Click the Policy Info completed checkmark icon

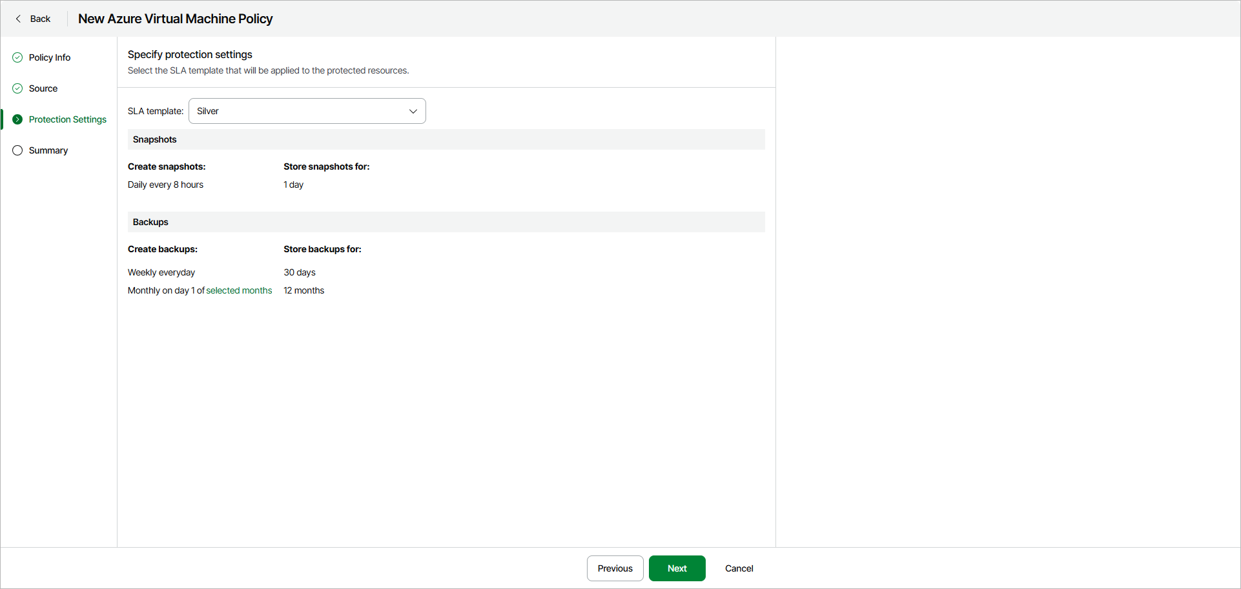(17, 57)
